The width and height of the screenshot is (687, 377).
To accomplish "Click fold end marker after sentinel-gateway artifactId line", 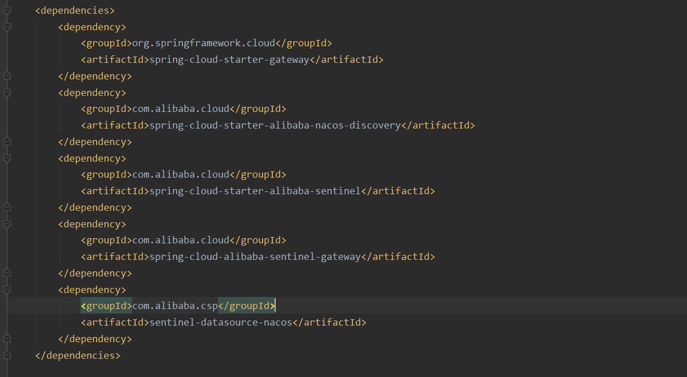I will click(7, 272).
